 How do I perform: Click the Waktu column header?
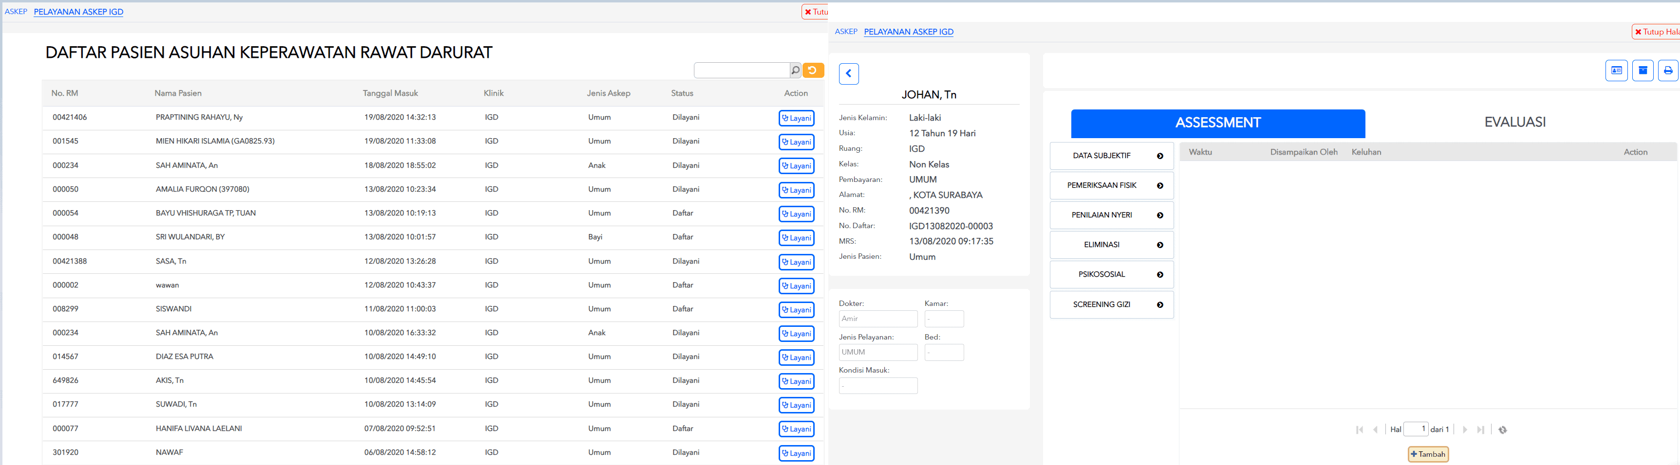tap(1200, 152)
